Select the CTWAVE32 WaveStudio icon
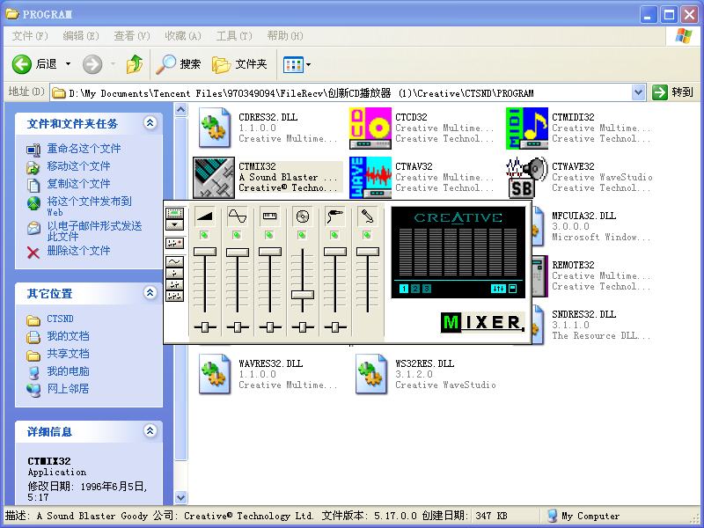Screen dimensions: 704x528 coord(527,178)
